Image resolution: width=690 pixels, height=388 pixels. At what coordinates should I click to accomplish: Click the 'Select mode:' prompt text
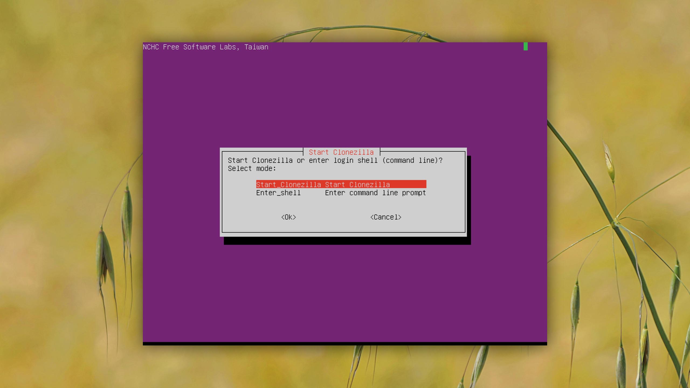point(252,169)
